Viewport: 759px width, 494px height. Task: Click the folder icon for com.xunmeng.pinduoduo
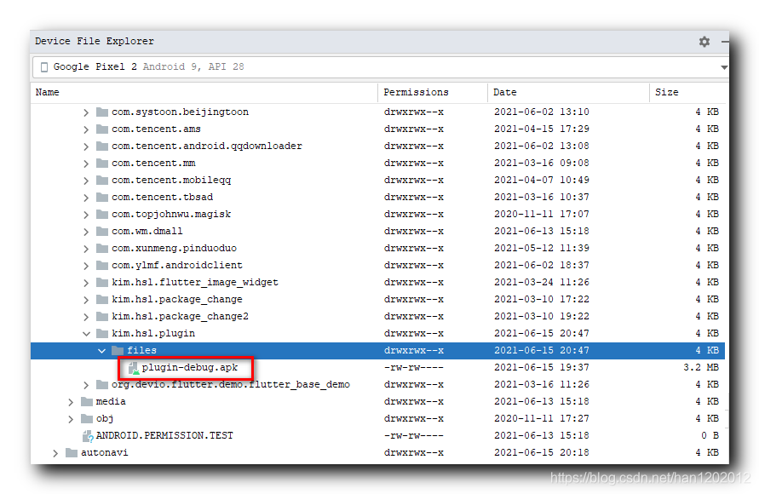tap(102, 248)
